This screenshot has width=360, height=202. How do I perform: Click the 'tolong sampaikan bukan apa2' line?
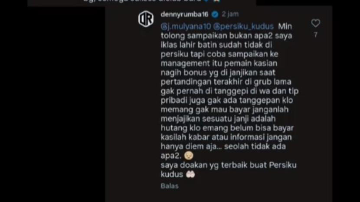pos(218,36)
